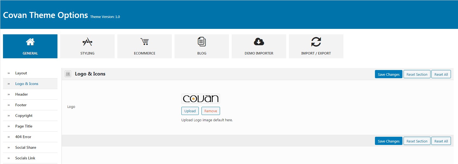Click the top Reset Section button
This screenshot has height=164, width=458.
tap(417, 74)
